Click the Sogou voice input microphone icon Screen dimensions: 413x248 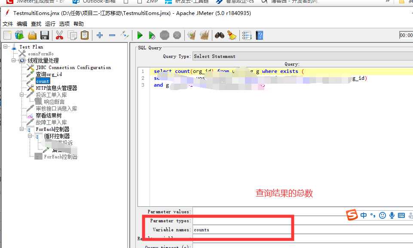click(392, 215)
